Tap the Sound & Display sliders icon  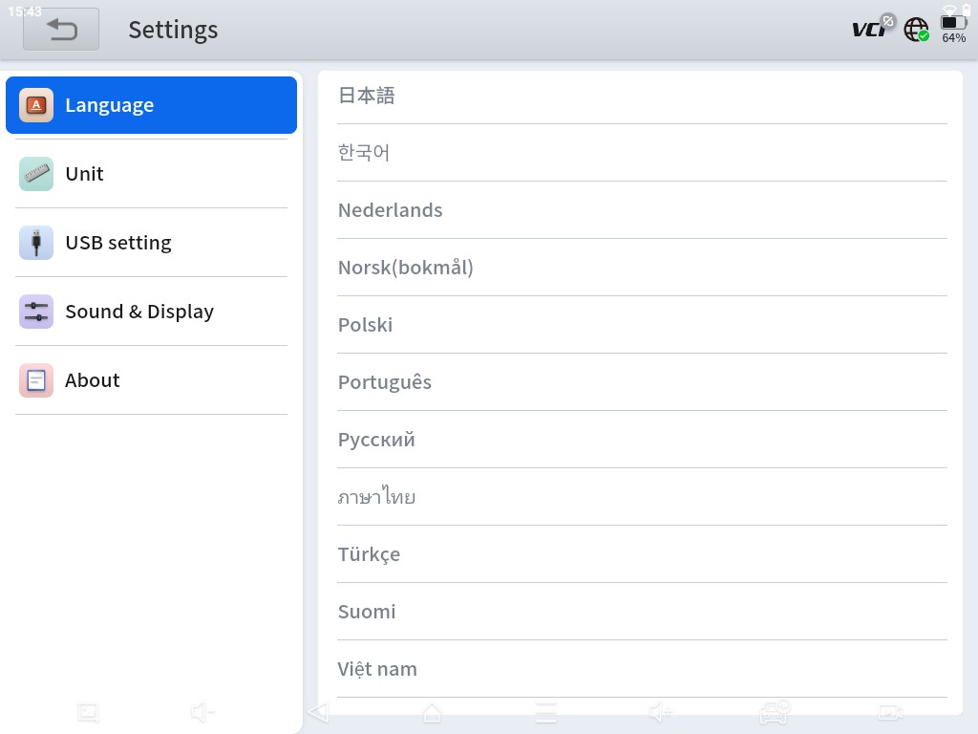(36, 312)
